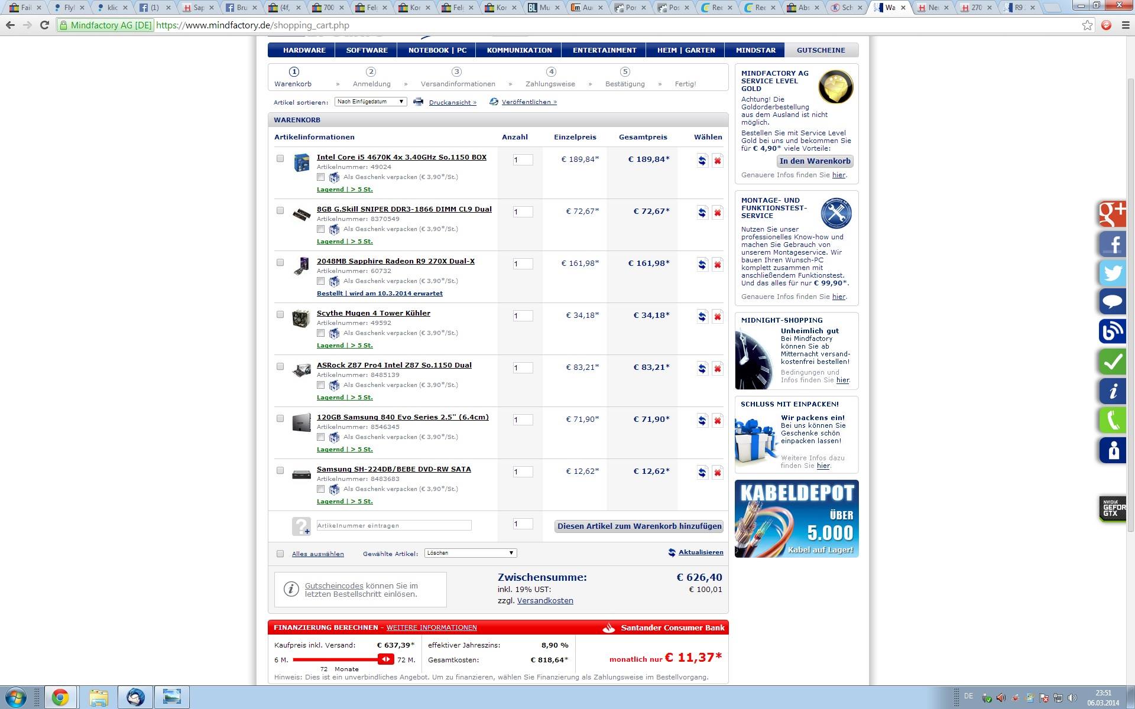Open Thunderbird from the taskbar
Viewport: 1135px width, 709px height.
tap(135, 698)
